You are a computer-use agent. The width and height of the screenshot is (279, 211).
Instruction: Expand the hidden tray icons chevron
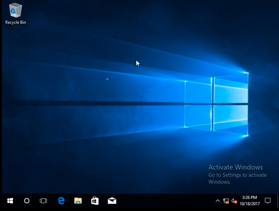click(218, 201)
